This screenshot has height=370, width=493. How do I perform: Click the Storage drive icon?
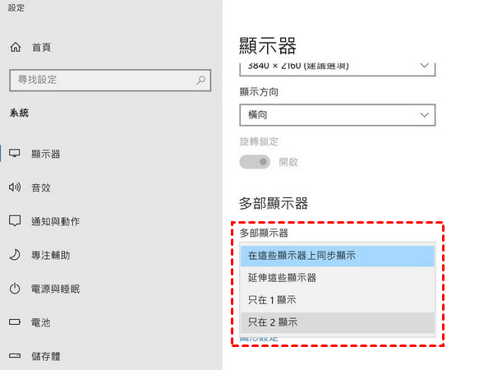pos(15,356)
